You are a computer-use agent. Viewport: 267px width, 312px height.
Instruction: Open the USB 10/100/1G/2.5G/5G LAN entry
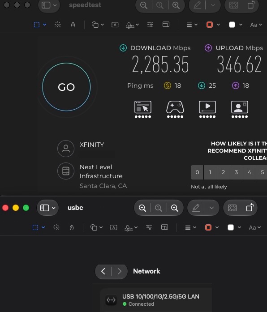point(156,300)
